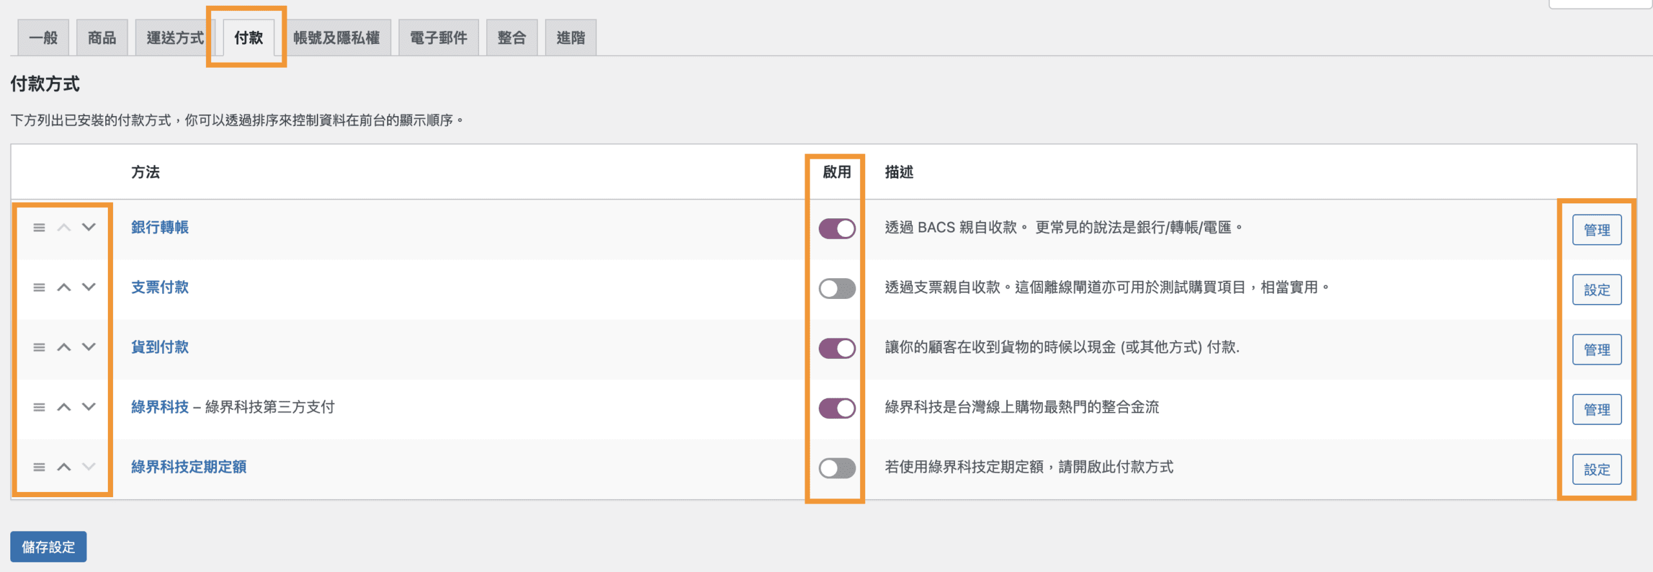Enable the 支票付款 payment toggle
This screenshot has width=1653, height=572.
(837, 289)
